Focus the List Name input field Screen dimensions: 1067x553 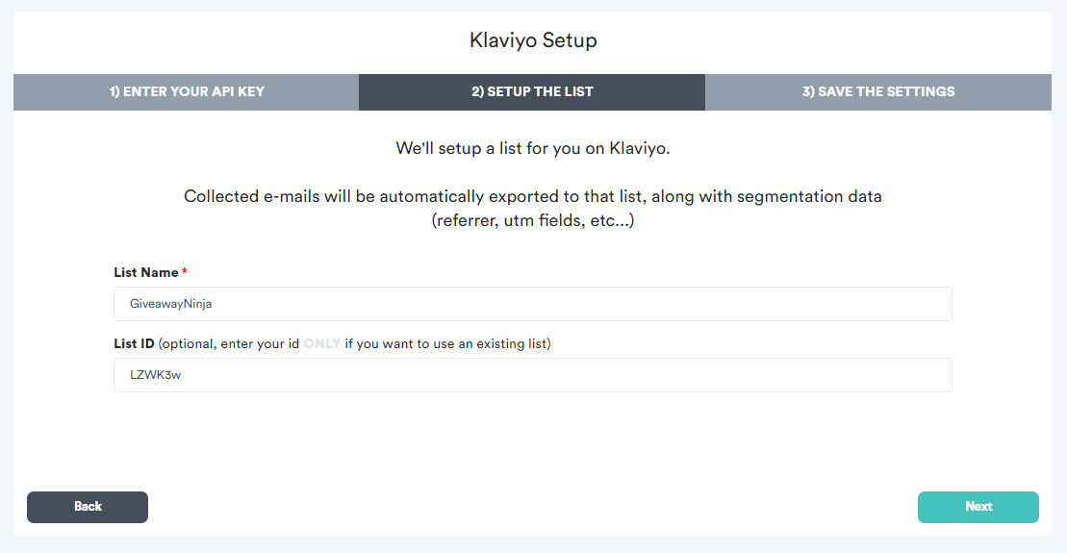tap(533, 303)
